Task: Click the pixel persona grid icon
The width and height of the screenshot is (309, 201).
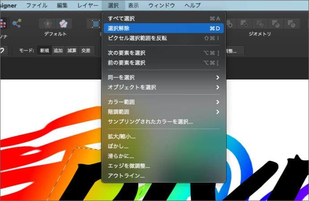Action: click(x=3, y=23)
